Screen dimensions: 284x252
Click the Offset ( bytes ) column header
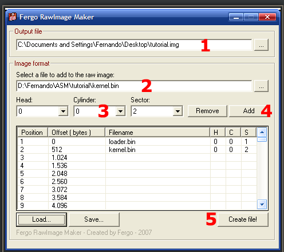click(x=76, y=132)
